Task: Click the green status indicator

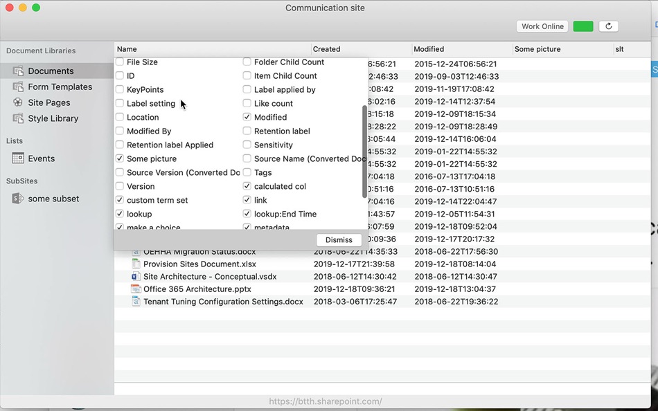Action: [583, 26]
